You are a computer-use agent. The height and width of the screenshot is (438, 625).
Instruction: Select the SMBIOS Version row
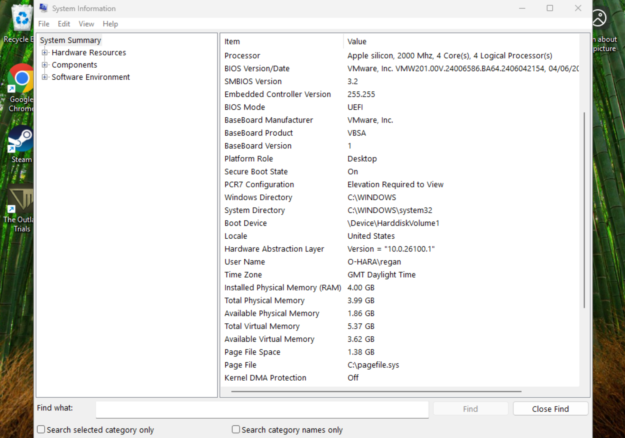(400, 81)
